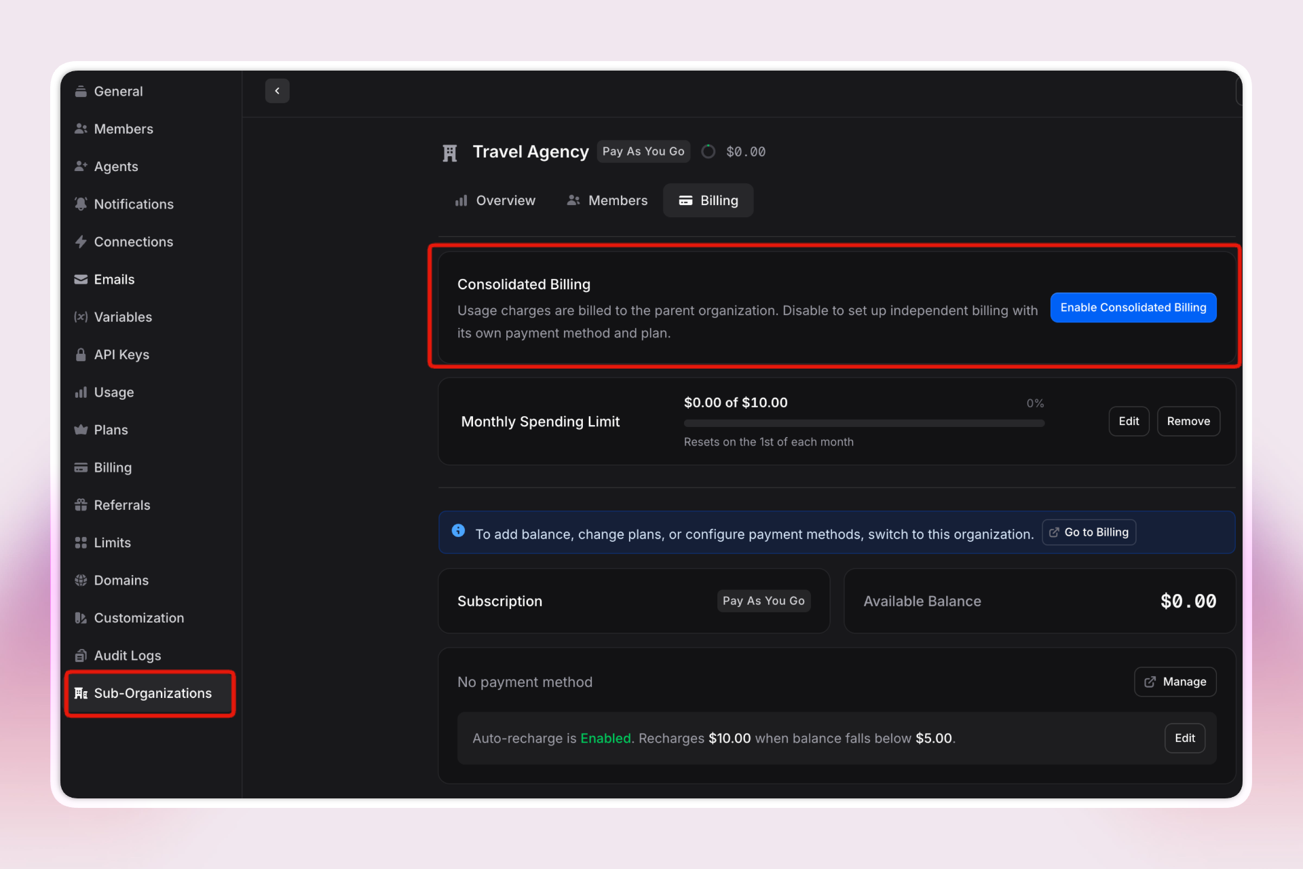Manage the payment method
This screenshot has width=1303, height=869.
point(1175,682)
